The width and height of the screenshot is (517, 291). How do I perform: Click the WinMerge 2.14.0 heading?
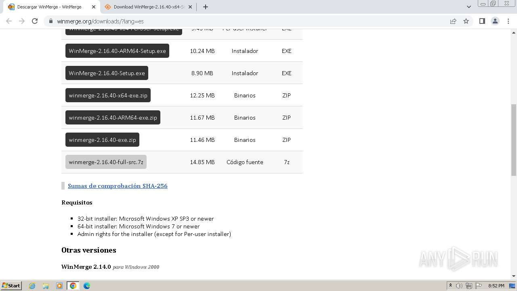pyautogui.click(x=86, y=267)
